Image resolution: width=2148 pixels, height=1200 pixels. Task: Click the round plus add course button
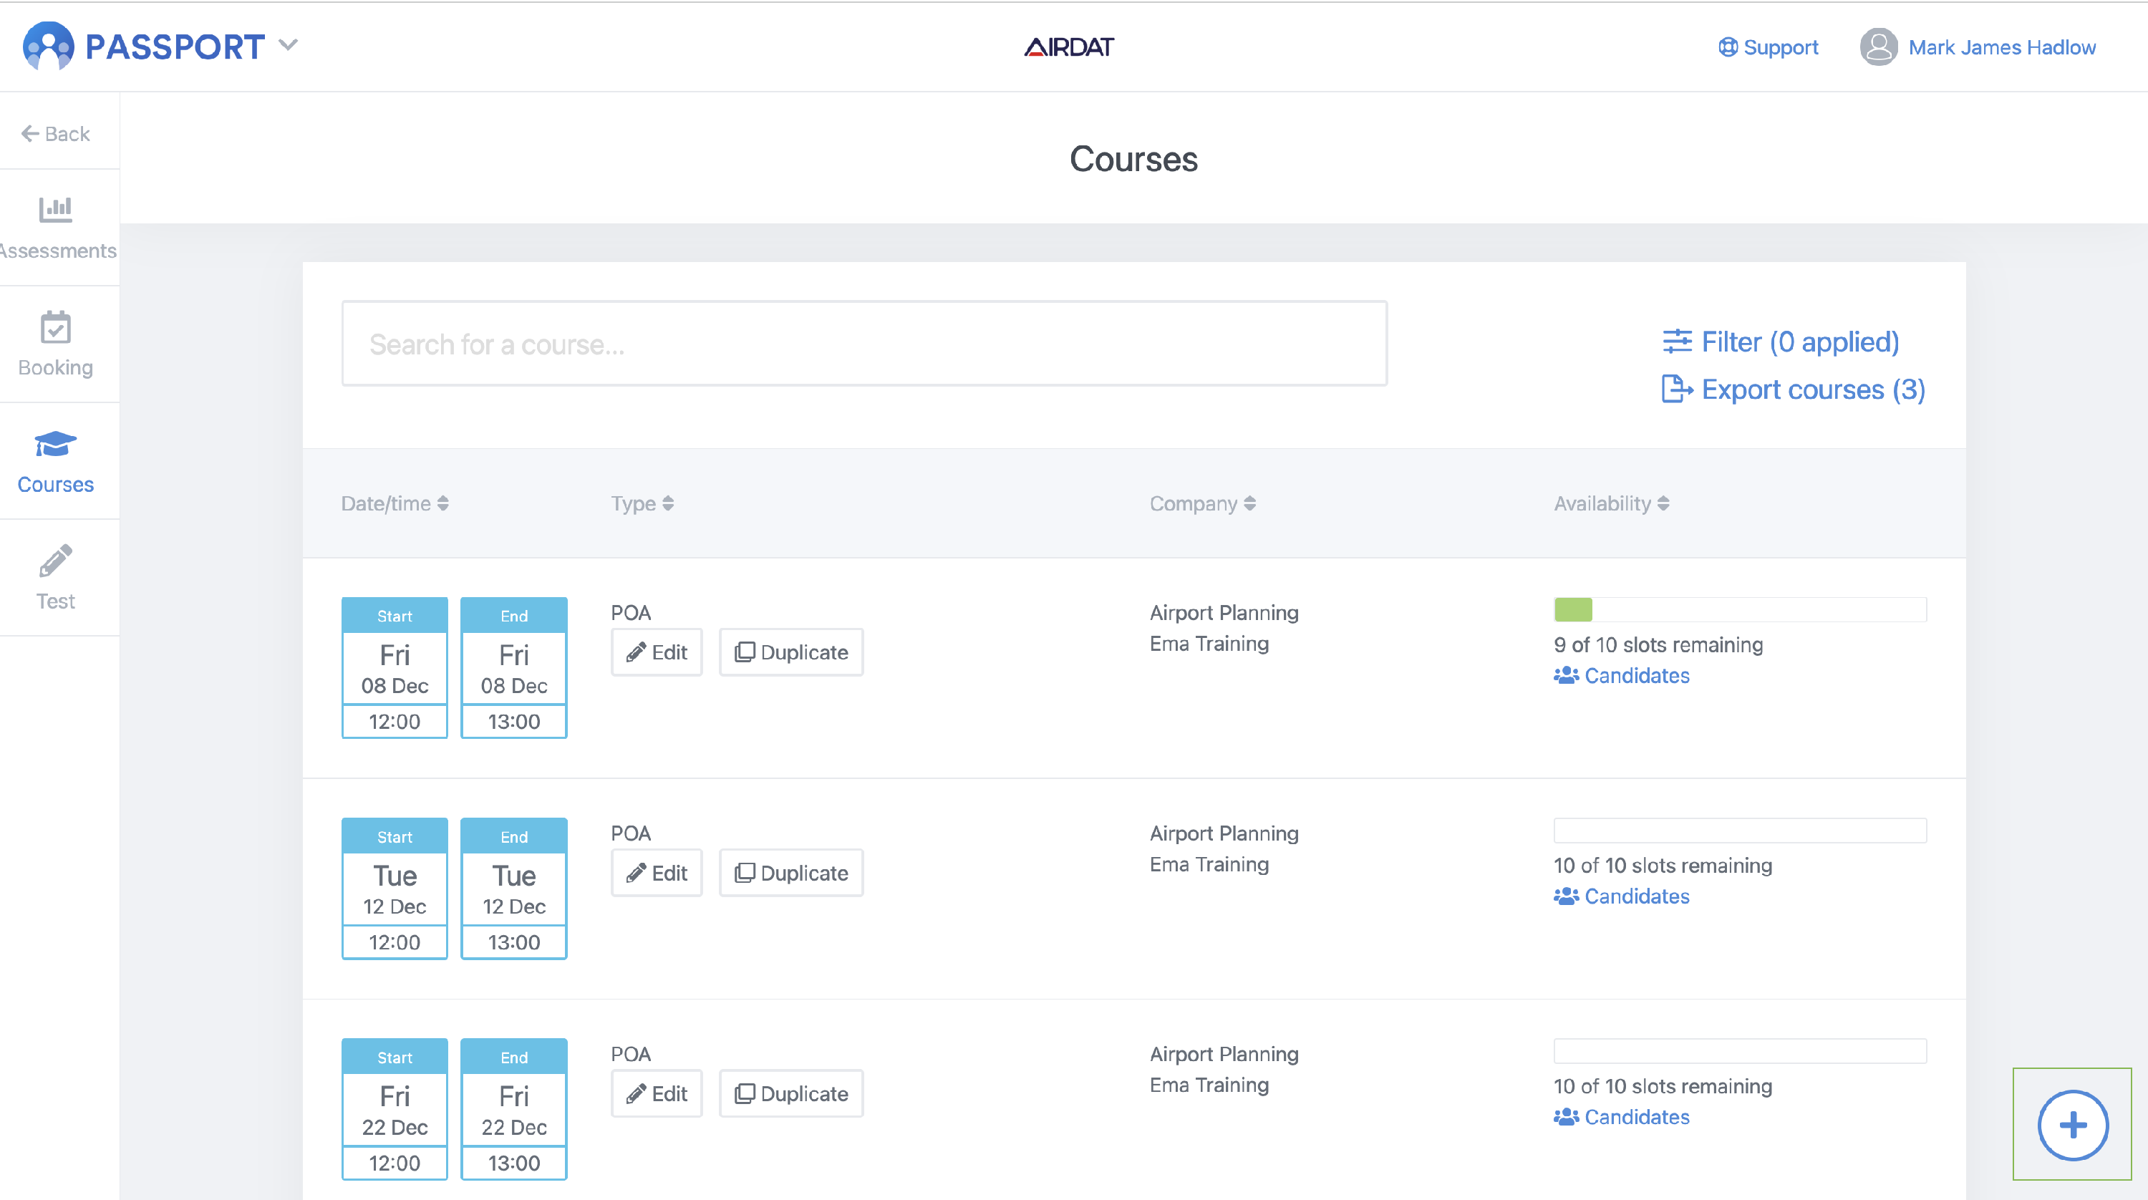[2072, 1124]
